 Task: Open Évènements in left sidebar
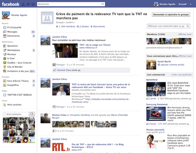pos(13,36)
